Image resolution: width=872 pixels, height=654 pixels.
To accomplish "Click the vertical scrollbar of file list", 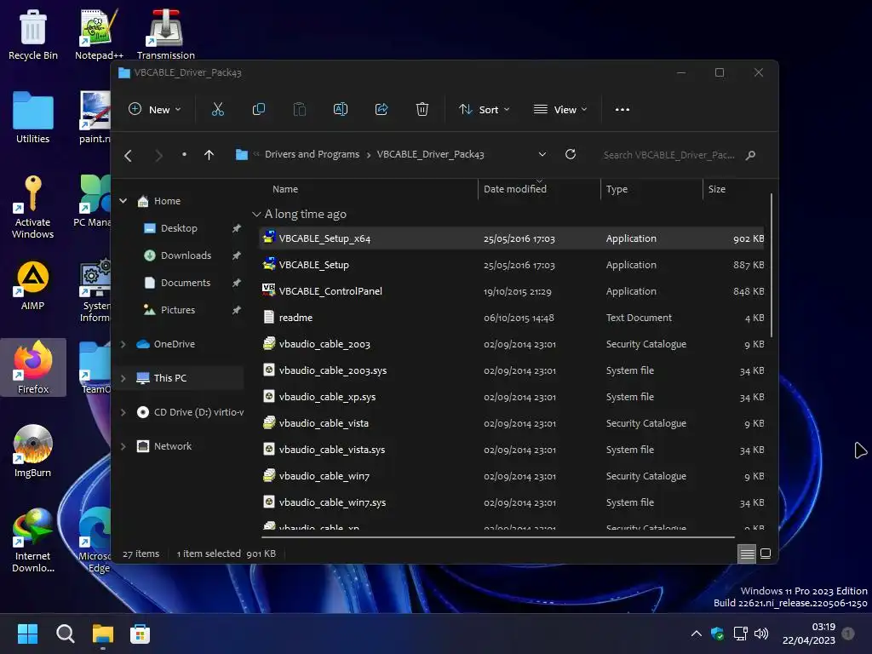I will (772, 266).
